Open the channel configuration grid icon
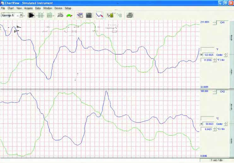234x163 pixels. tap(89, 15)
